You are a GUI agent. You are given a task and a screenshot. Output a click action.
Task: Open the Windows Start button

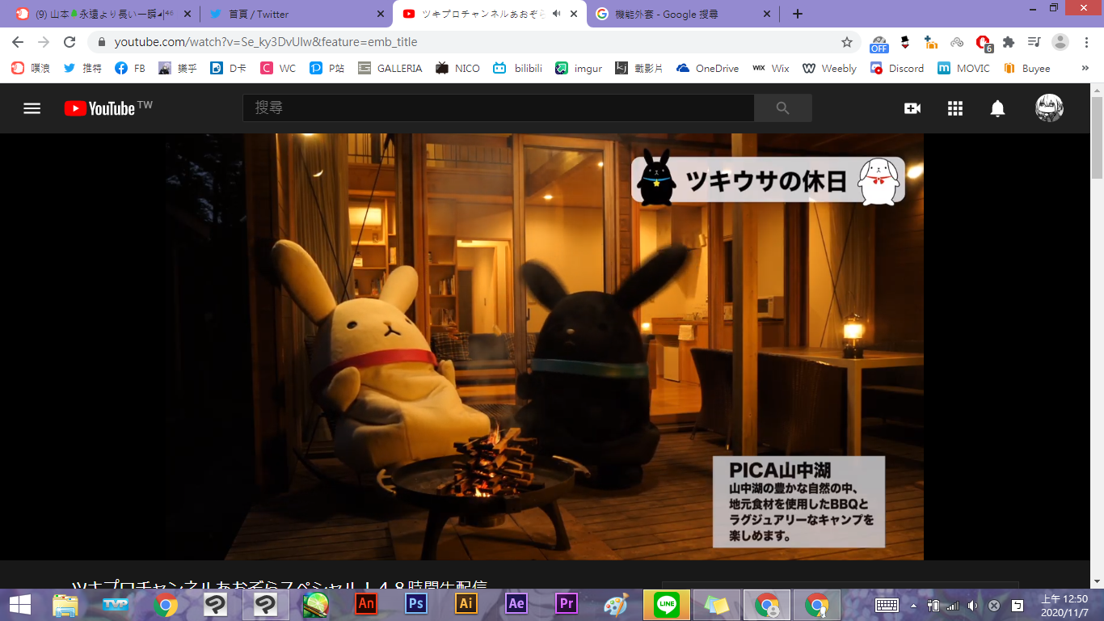[x=20, y=605]
